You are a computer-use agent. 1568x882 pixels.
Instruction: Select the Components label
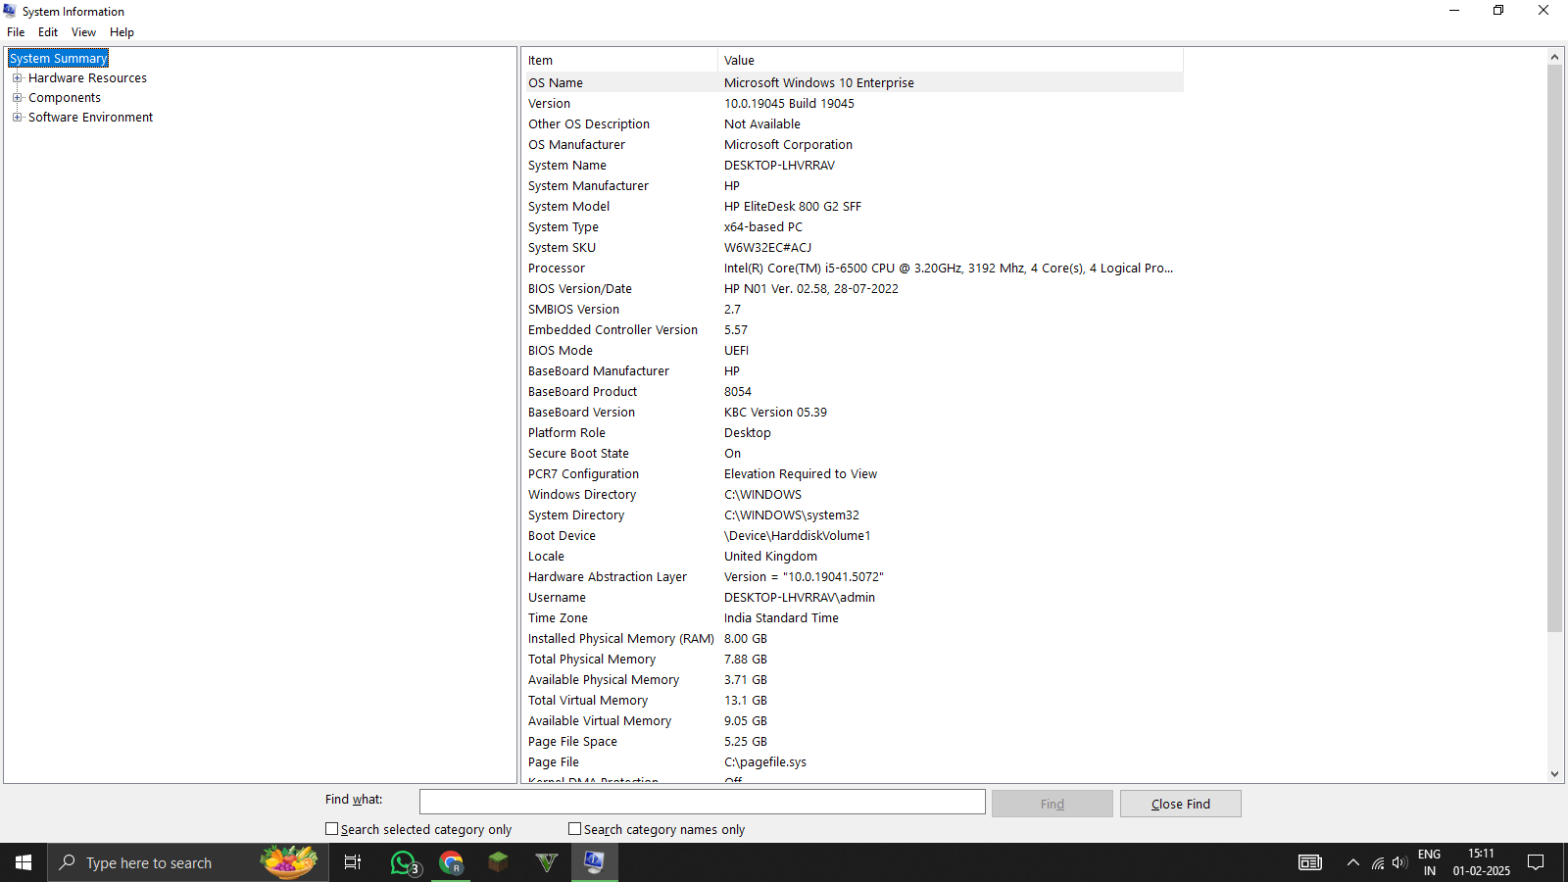pos(65,98)
